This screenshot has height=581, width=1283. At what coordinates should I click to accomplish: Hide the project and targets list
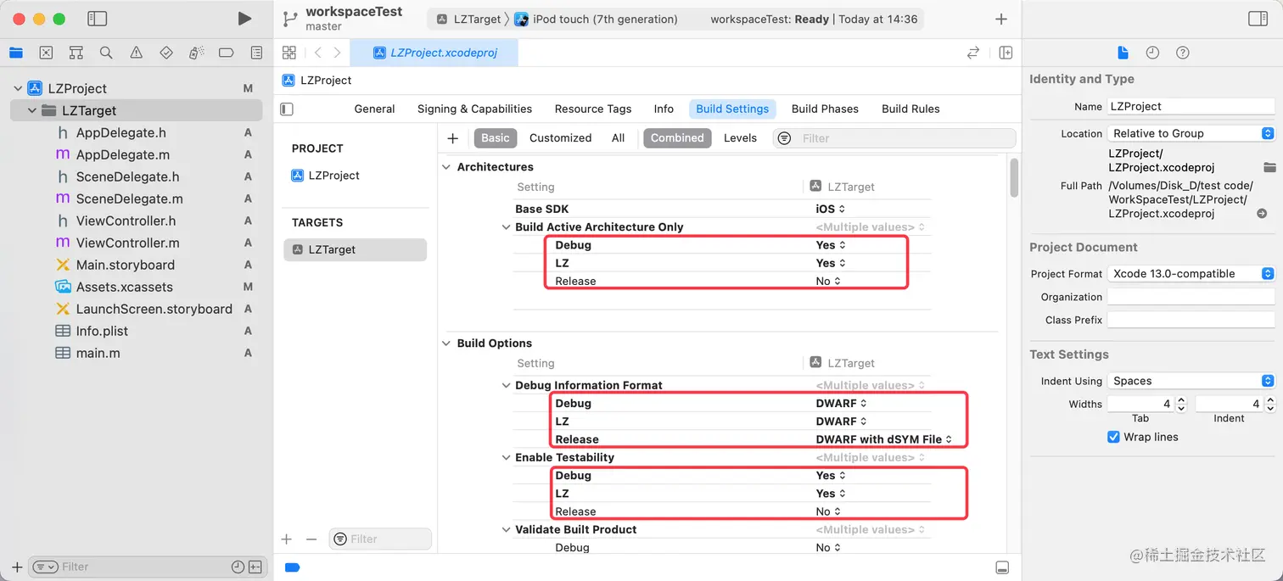pyautogui.click(x=287, y=109)
